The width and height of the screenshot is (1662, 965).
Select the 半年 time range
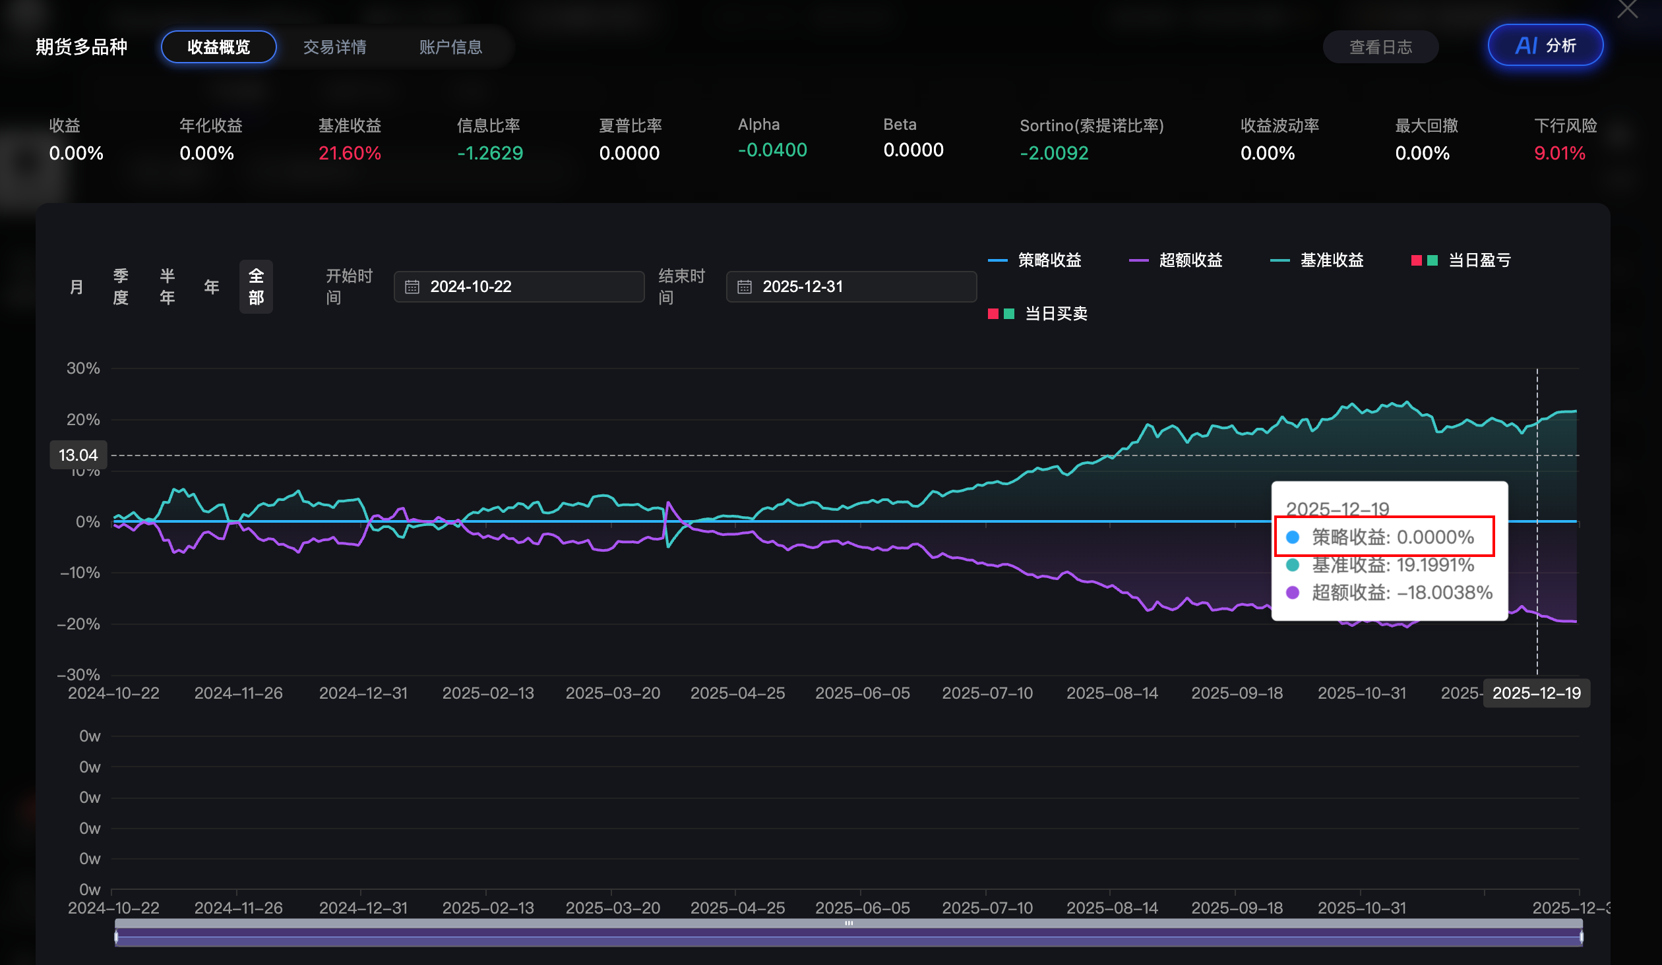[168, 287]
